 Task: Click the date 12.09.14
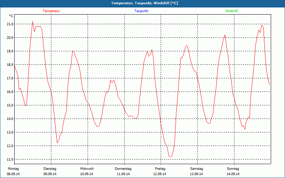click(160, 174)
